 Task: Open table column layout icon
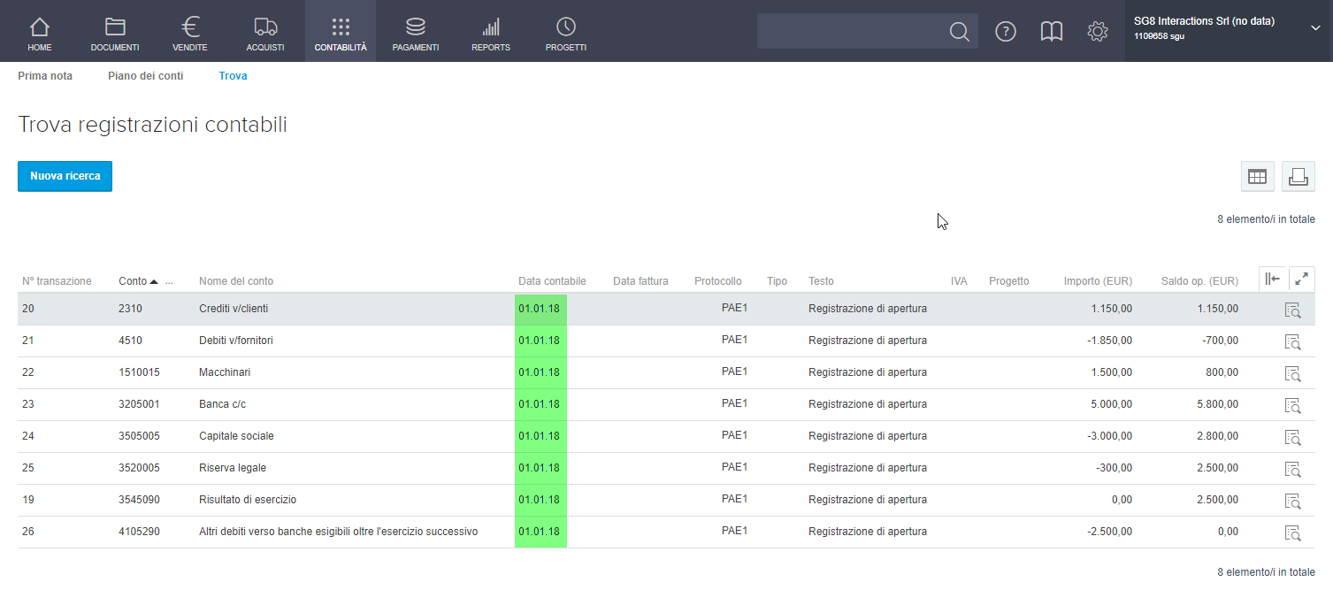(x=1257, y=177)
